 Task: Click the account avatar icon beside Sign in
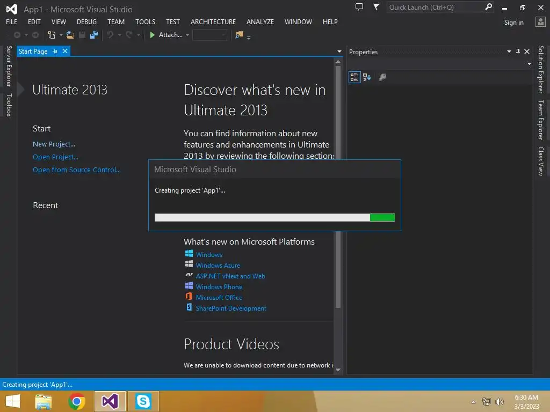point(540,21)
